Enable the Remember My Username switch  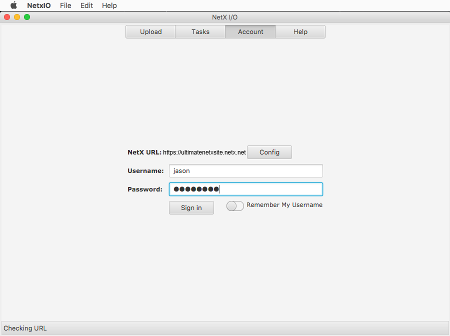point(235,206)
